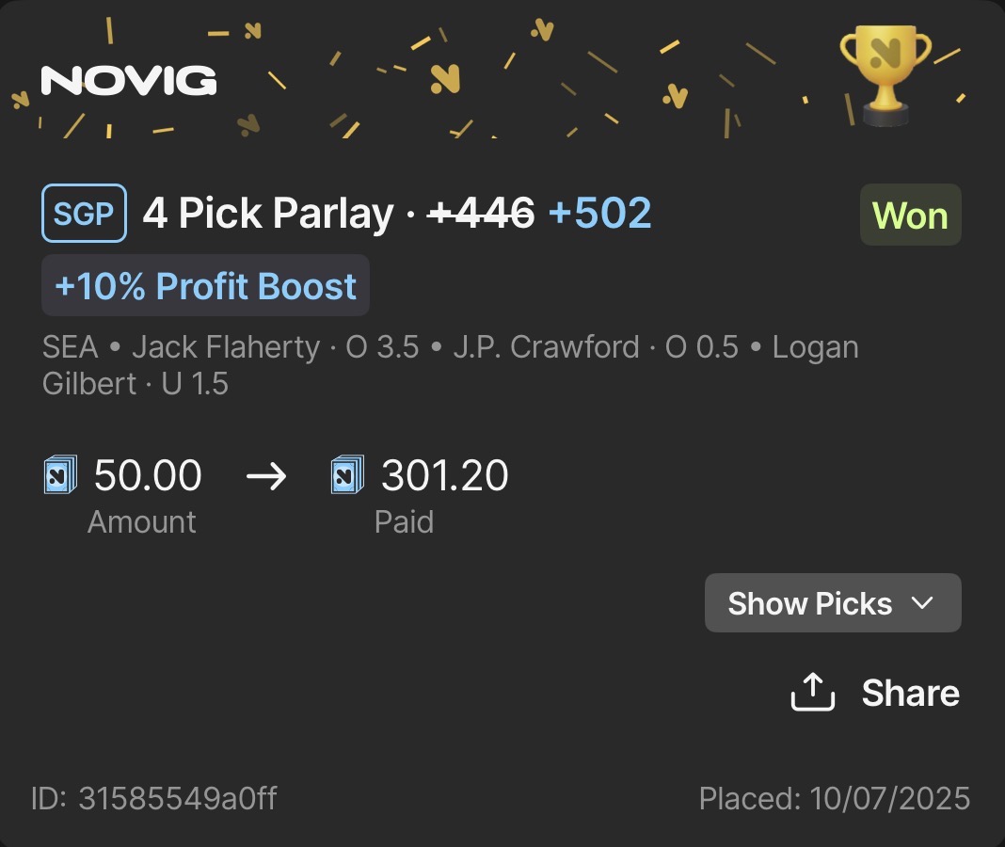Tap the gold trophy icon
This screenshot has width=1005, height=847.
point(885,74)
